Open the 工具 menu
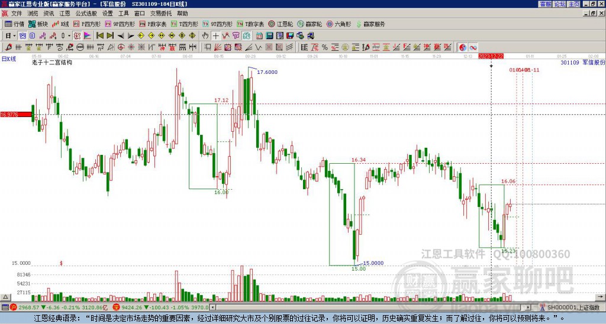Screen dimensions: 606x324 (x=124, y=14)
